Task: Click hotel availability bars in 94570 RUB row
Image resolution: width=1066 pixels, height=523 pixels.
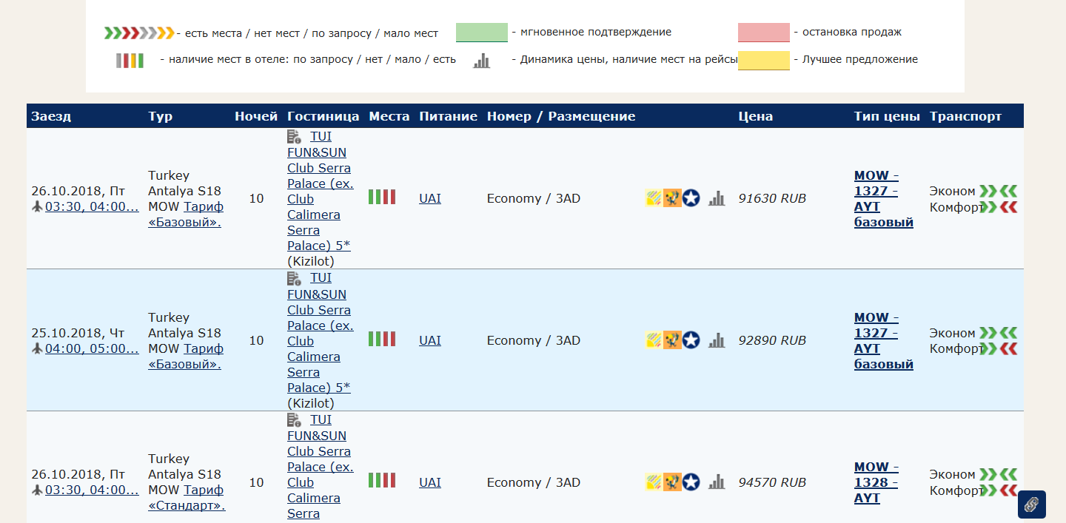Action: click(x=382, y=481)
